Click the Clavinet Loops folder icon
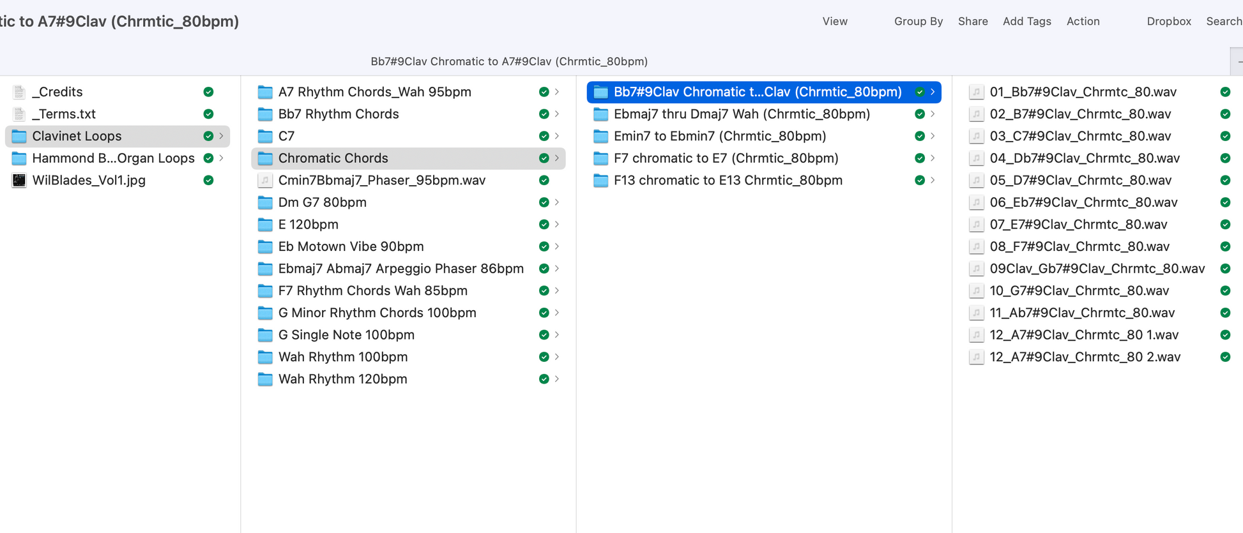This screenshot has height=533, width=1243. click(x=19, y=136)
